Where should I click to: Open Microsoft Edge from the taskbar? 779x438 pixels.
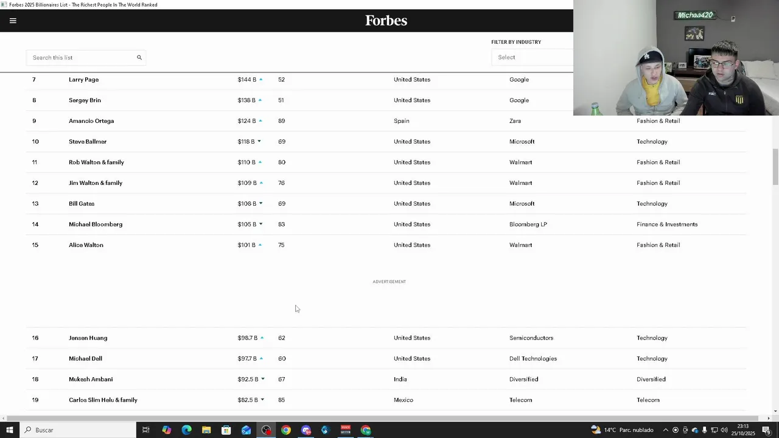[186, 430]
